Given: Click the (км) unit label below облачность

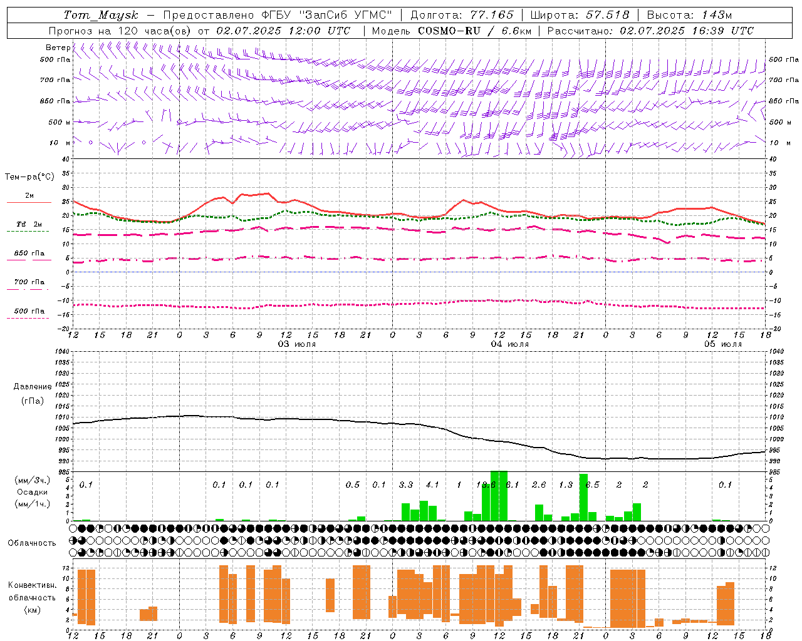Looking at the screenshot, I should coord(32,610).
